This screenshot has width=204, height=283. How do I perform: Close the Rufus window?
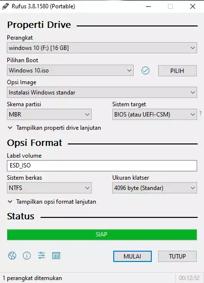point(193,6)
